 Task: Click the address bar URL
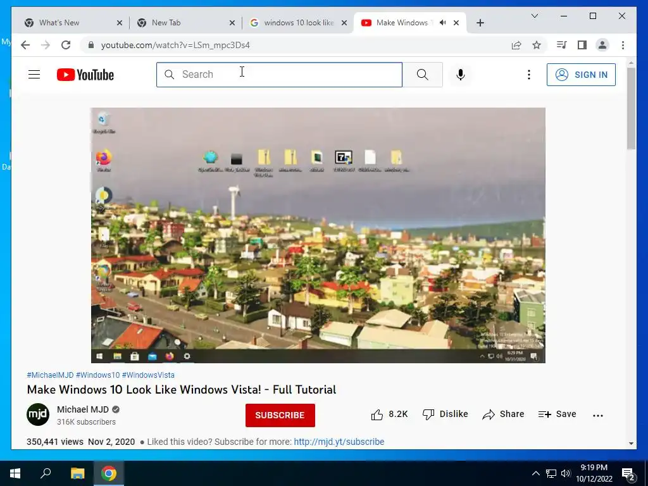coord(175,45)
